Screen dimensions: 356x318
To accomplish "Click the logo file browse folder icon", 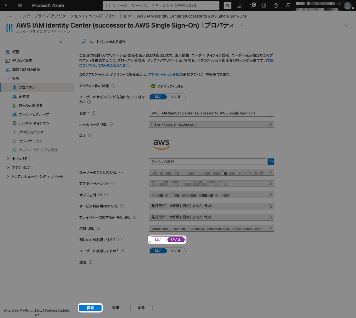I will click(271, 162).
